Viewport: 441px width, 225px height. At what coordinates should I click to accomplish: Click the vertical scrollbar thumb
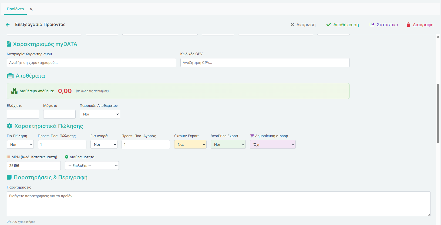coord(438,114)
